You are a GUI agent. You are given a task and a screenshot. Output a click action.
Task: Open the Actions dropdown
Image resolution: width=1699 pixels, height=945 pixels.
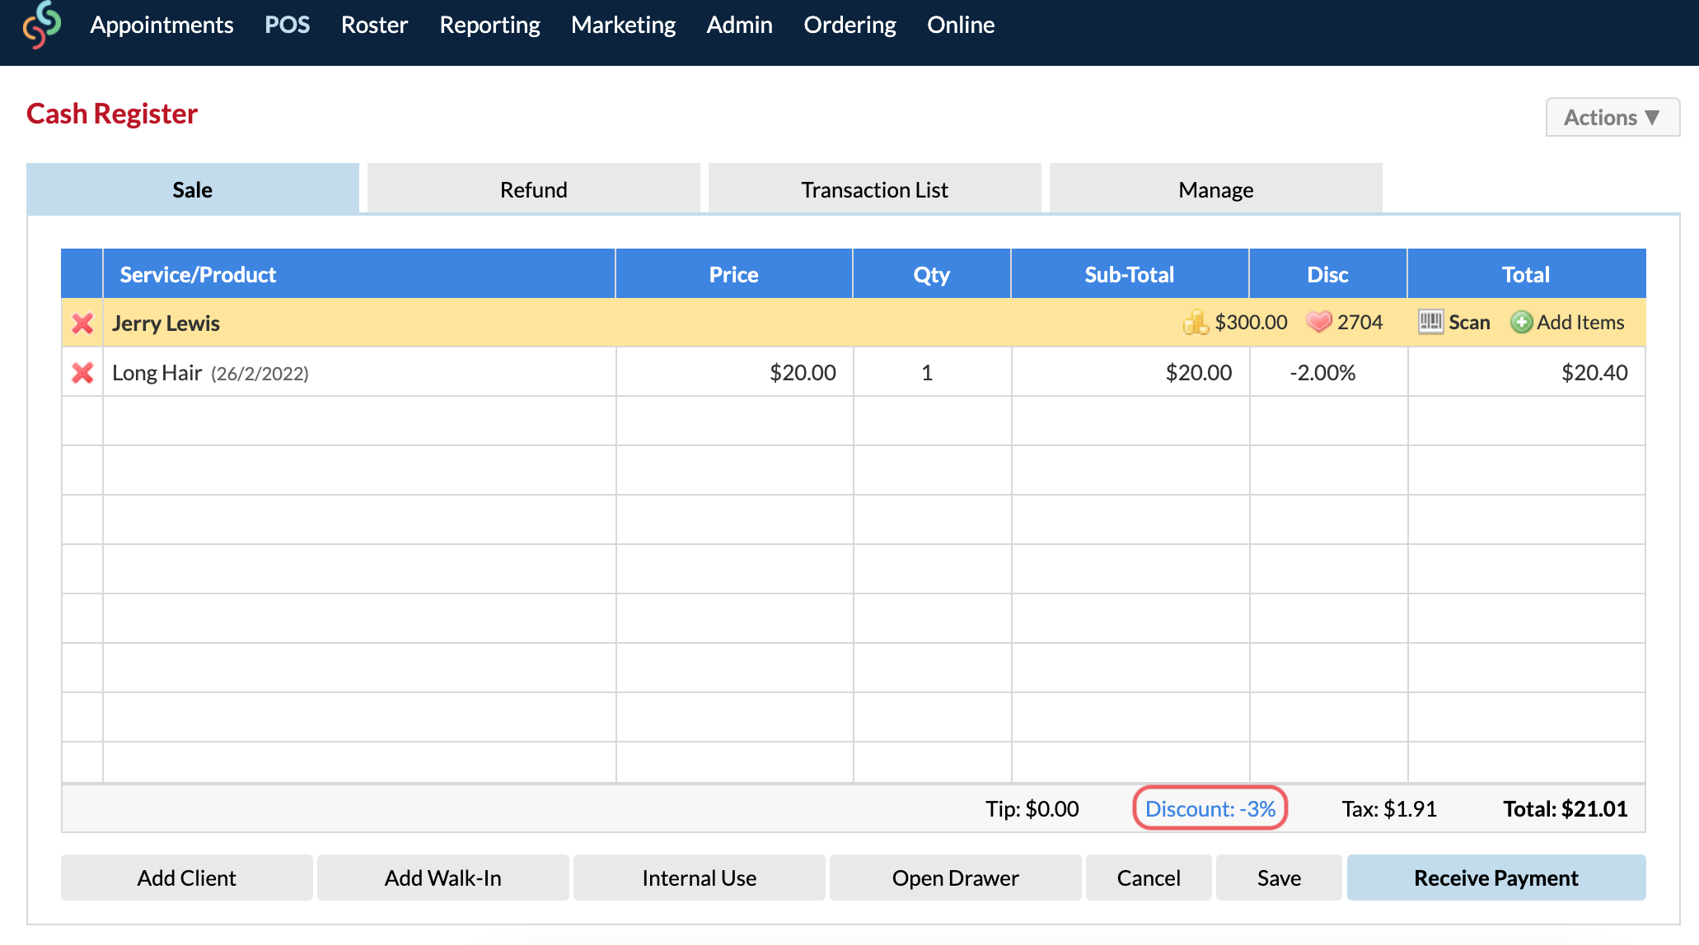pyautogui.click(x=1612, y=117)
